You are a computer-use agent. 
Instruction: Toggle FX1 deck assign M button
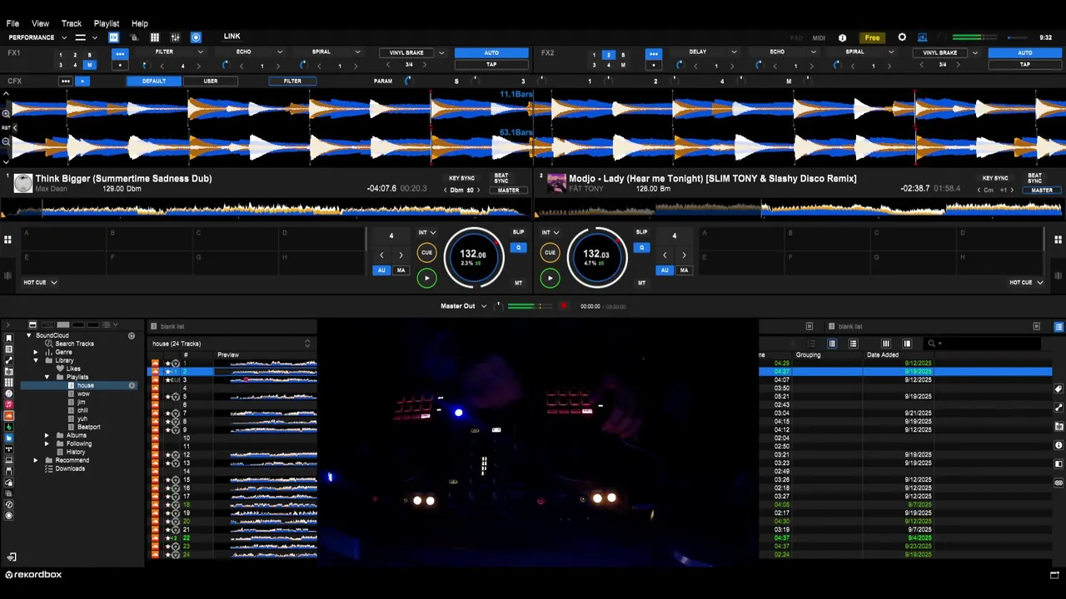point(89,65)
